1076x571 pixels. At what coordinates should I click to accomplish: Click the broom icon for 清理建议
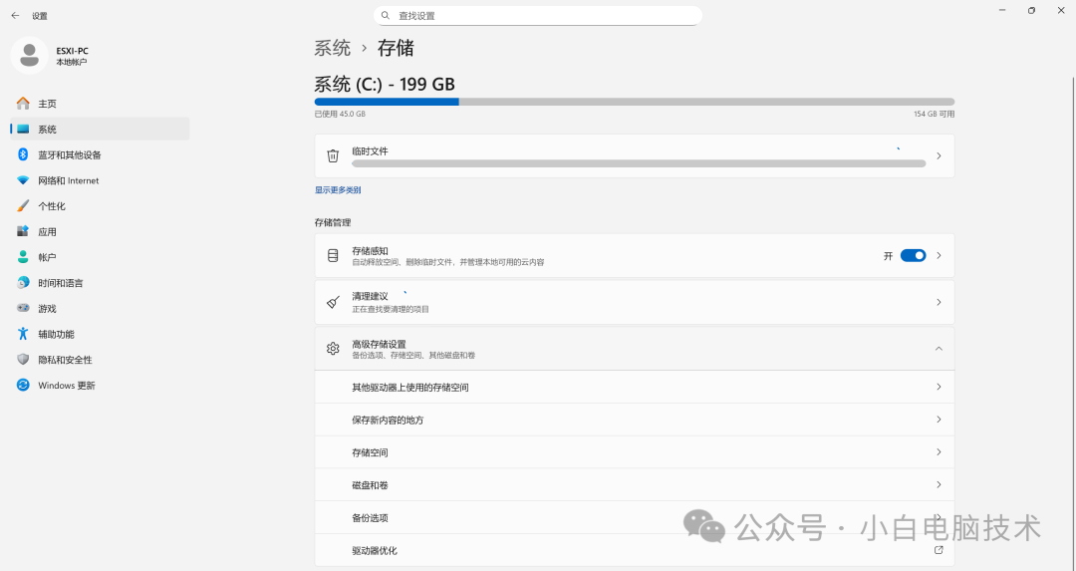pyautogui.click(x=333, y=302)
